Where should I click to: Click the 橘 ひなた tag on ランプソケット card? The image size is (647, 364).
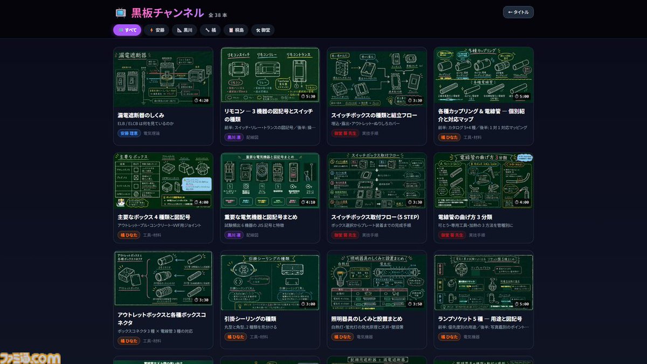coord(449,337)
